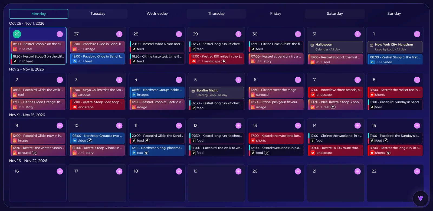Select the Tuesday column header

pyautogui.click(x=98, y=14)
